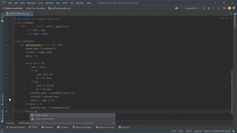Open the VCS menu
Viewport: 237px width, 133px height.
[x=72, y=3]
